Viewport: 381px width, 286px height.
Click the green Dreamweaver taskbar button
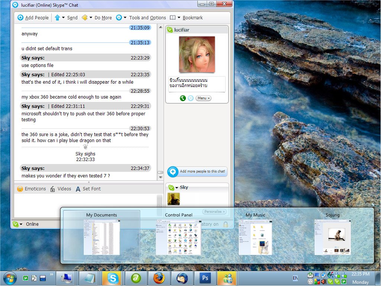tap(136, 278)
